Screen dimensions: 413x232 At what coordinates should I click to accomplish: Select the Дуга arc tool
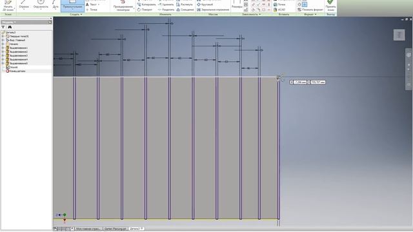(x=55, y=5)
